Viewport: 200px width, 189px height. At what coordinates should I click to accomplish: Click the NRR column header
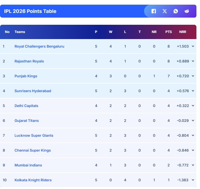[x=183, y=32]
